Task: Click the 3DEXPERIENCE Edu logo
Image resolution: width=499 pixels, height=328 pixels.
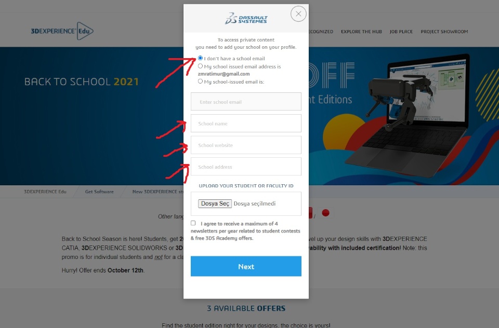Action: point(62,31)
